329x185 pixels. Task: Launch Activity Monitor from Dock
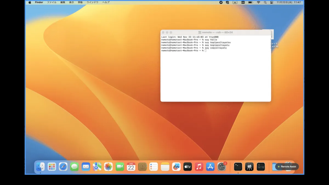tap(261, 166)
